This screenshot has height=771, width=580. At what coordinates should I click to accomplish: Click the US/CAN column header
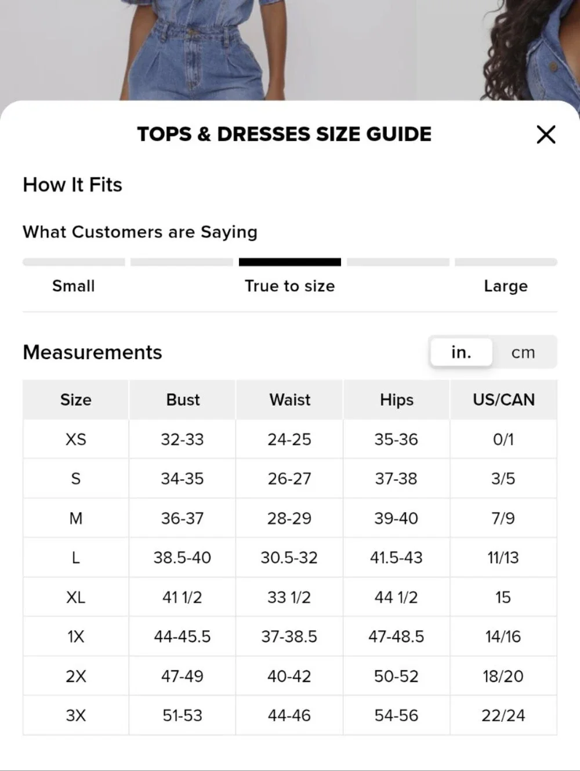[503, 400]
